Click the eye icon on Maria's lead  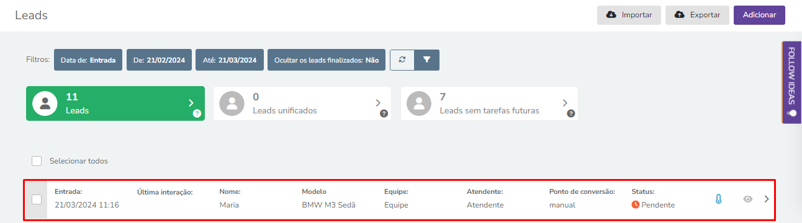748,199
